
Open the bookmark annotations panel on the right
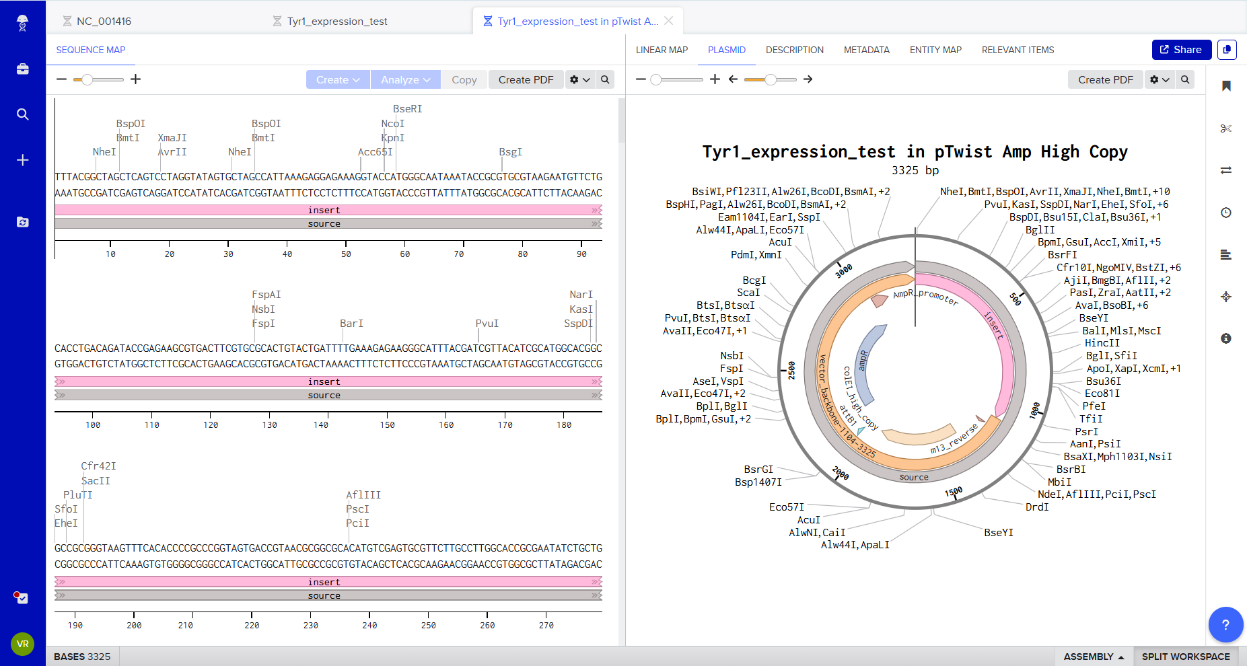click(x=1226, y=86)
